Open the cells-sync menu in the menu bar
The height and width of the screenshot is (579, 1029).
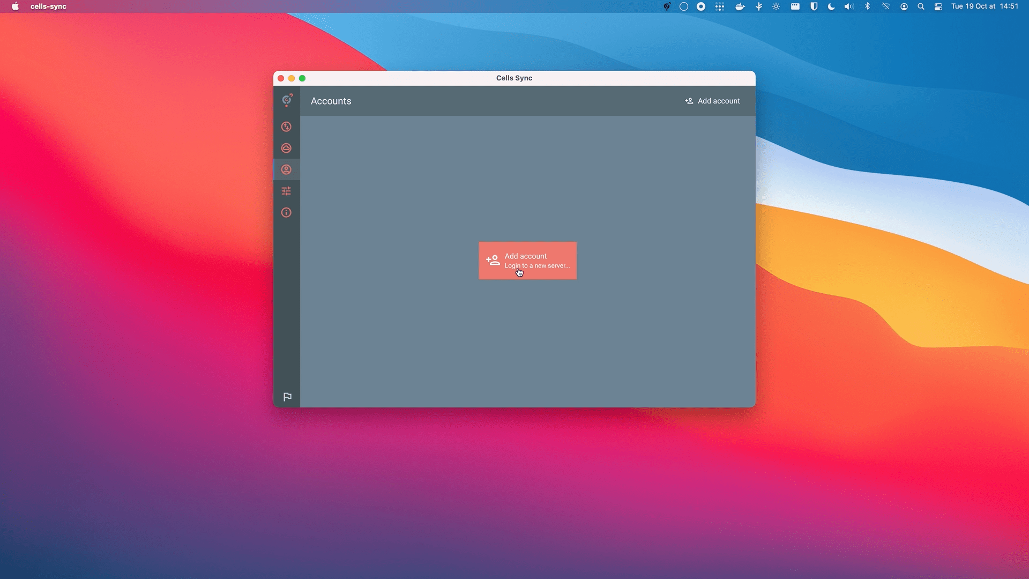coord(48,6)
